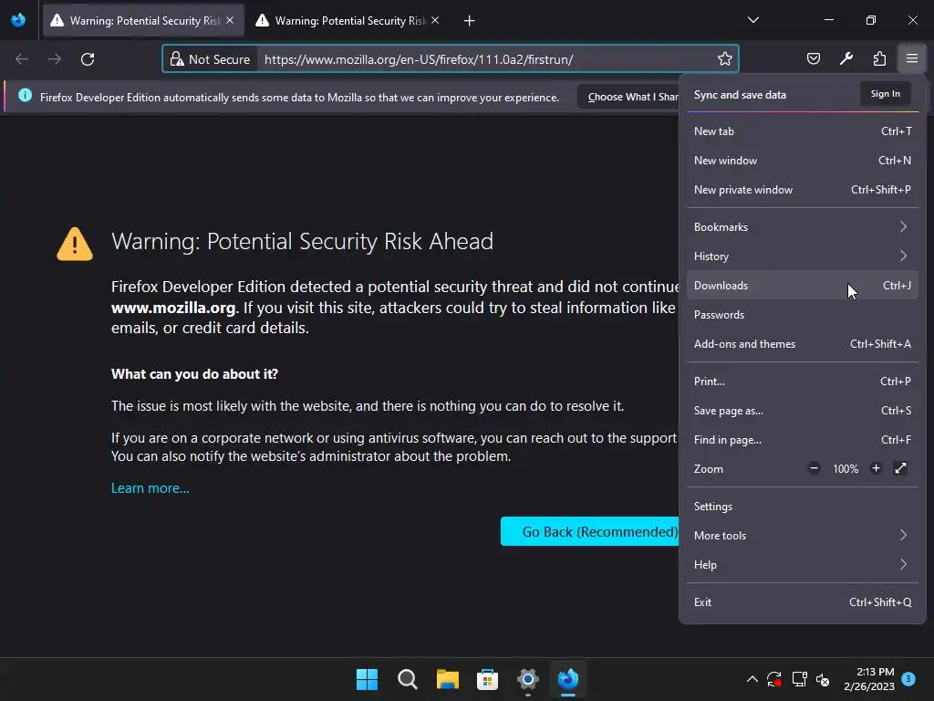Select the first Warning tab
The width and height of the screenshot is (934, 701).
[143, 20]
